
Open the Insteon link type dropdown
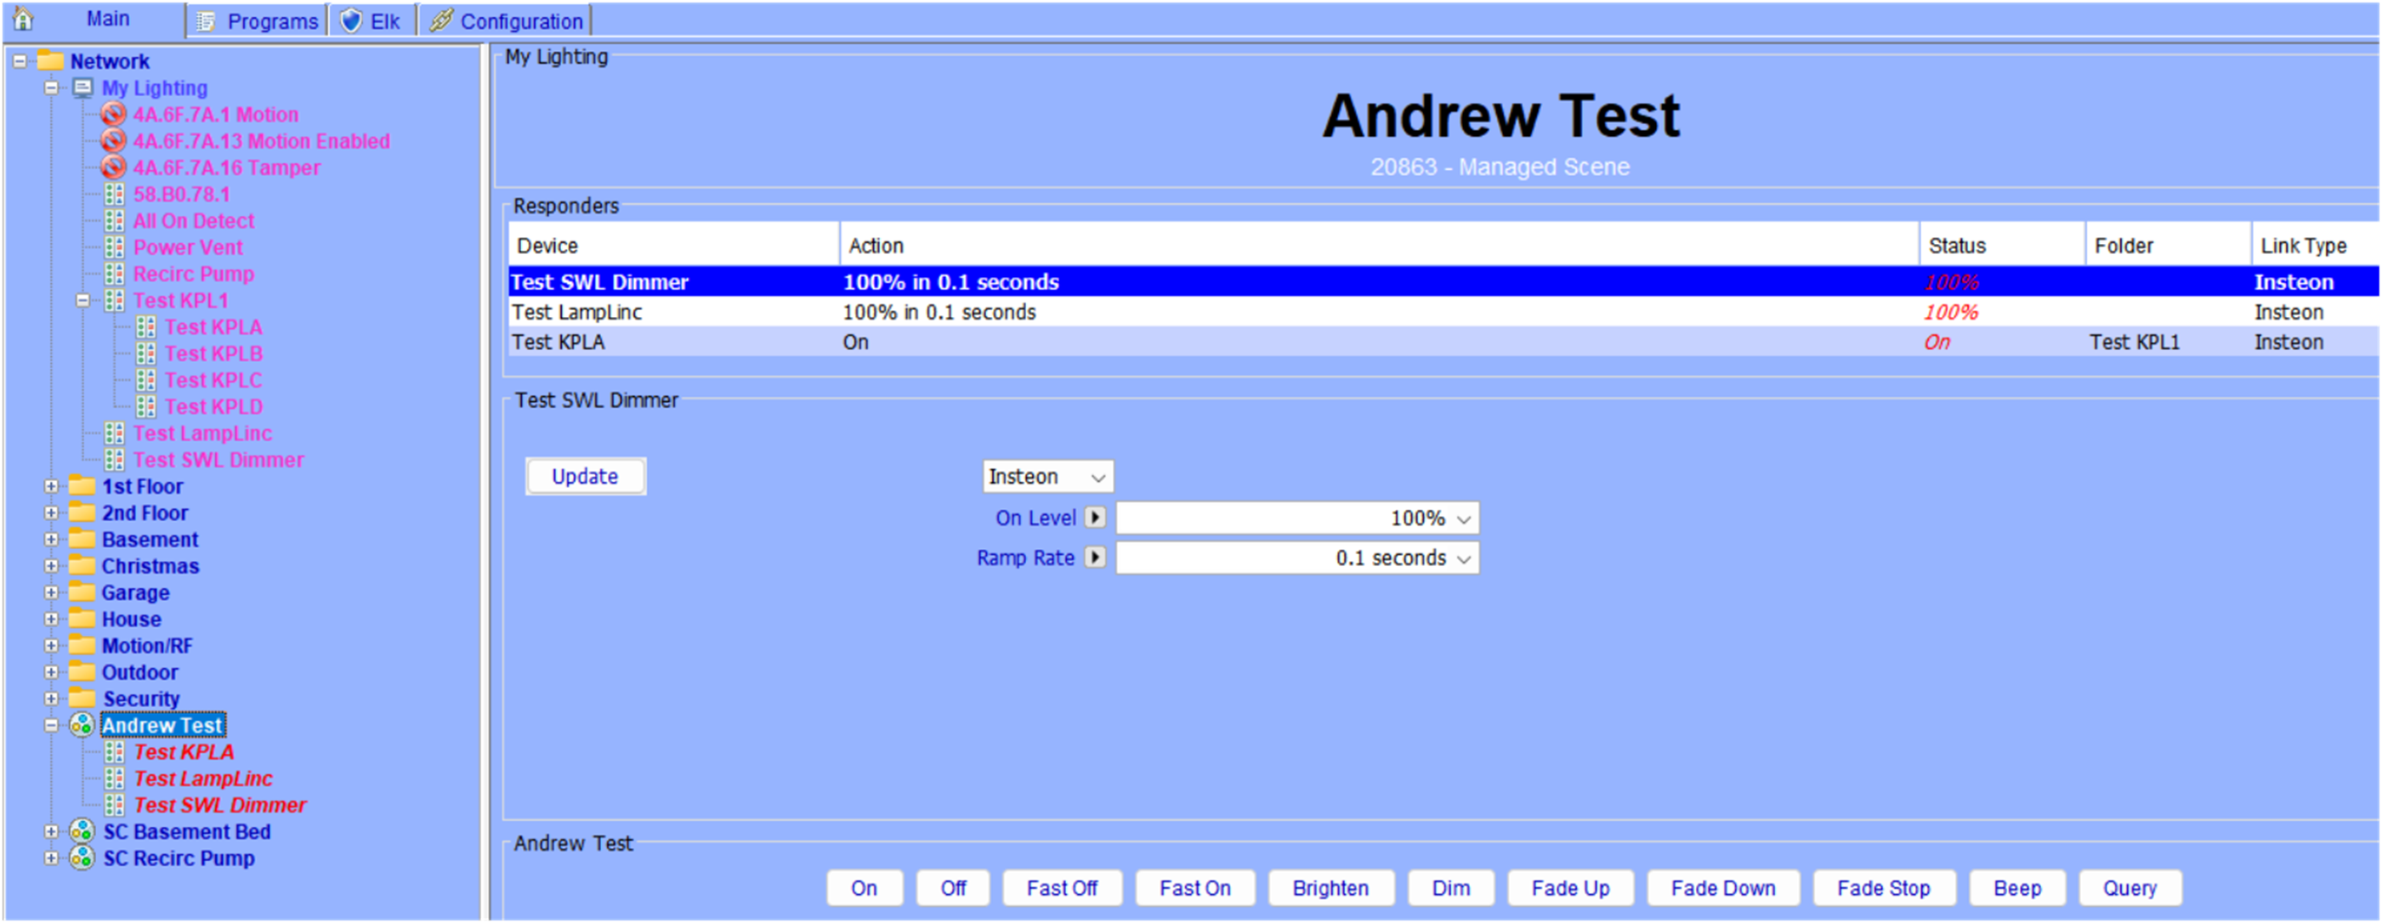coord(1046,477)
